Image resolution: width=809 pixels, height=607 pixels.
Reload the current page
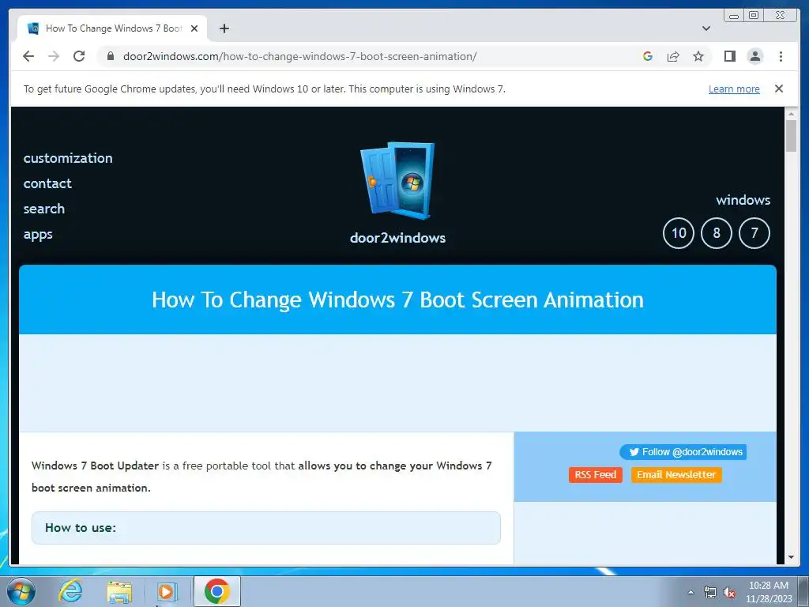coord(79,56)
